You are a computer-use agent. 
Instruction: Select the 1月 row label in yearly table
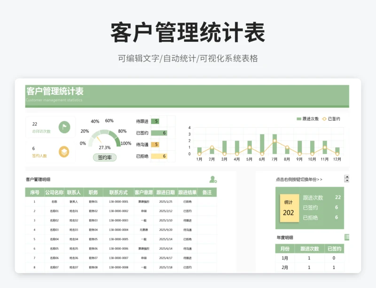285,258
